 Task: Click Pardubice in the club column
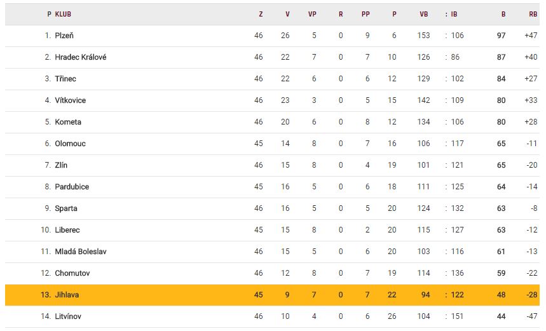pyautogui.click(x=72, y=187)
